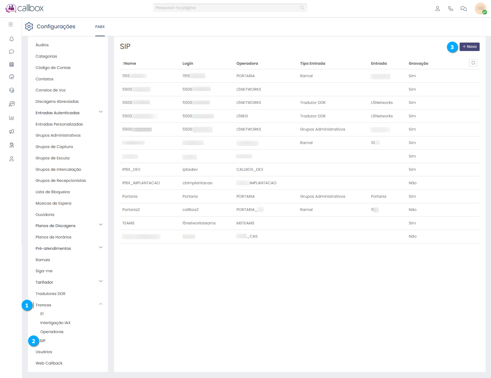Click the Novo button
491x378 pixels.
pos(469,47)
